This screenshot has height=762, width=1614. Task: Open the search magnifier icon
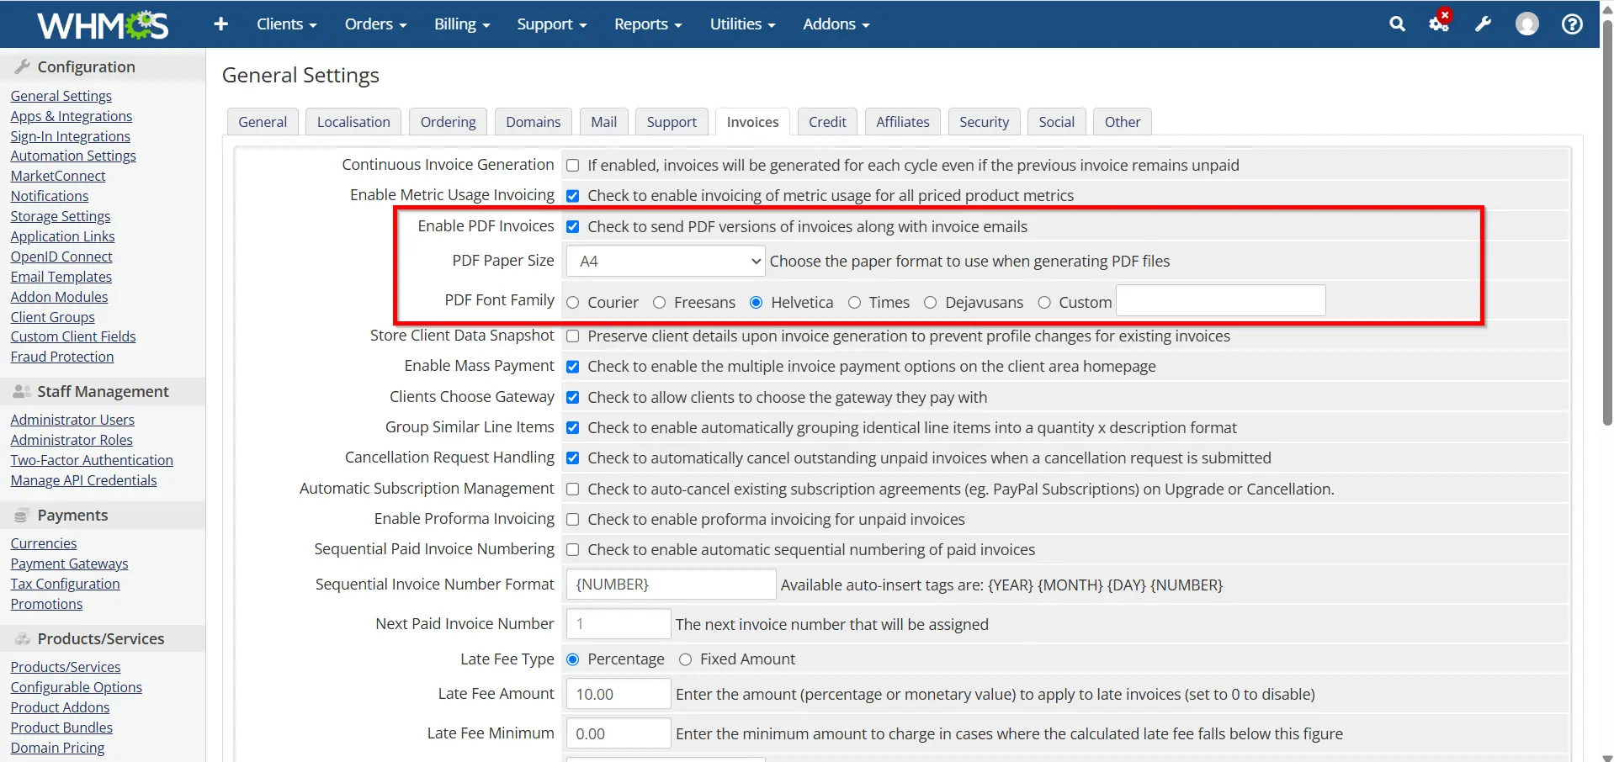pyautogui.click(x=1397, y=24)
